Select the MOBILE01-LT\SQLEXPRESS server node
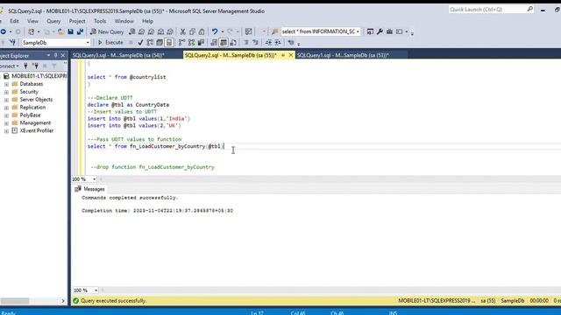The width and height of the screenshot is (561, 315). (x=39, y=76)
